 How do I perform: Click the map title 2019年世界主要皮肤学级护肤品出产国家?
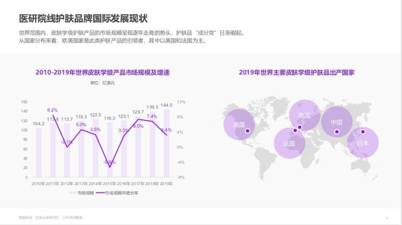(x=296, y=73)
